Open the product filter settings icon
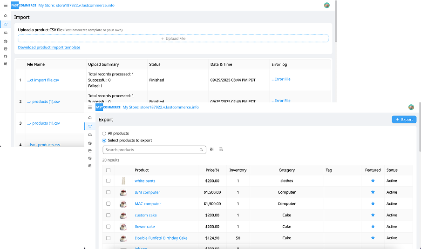The image size is (421, 249). (212, 149)
